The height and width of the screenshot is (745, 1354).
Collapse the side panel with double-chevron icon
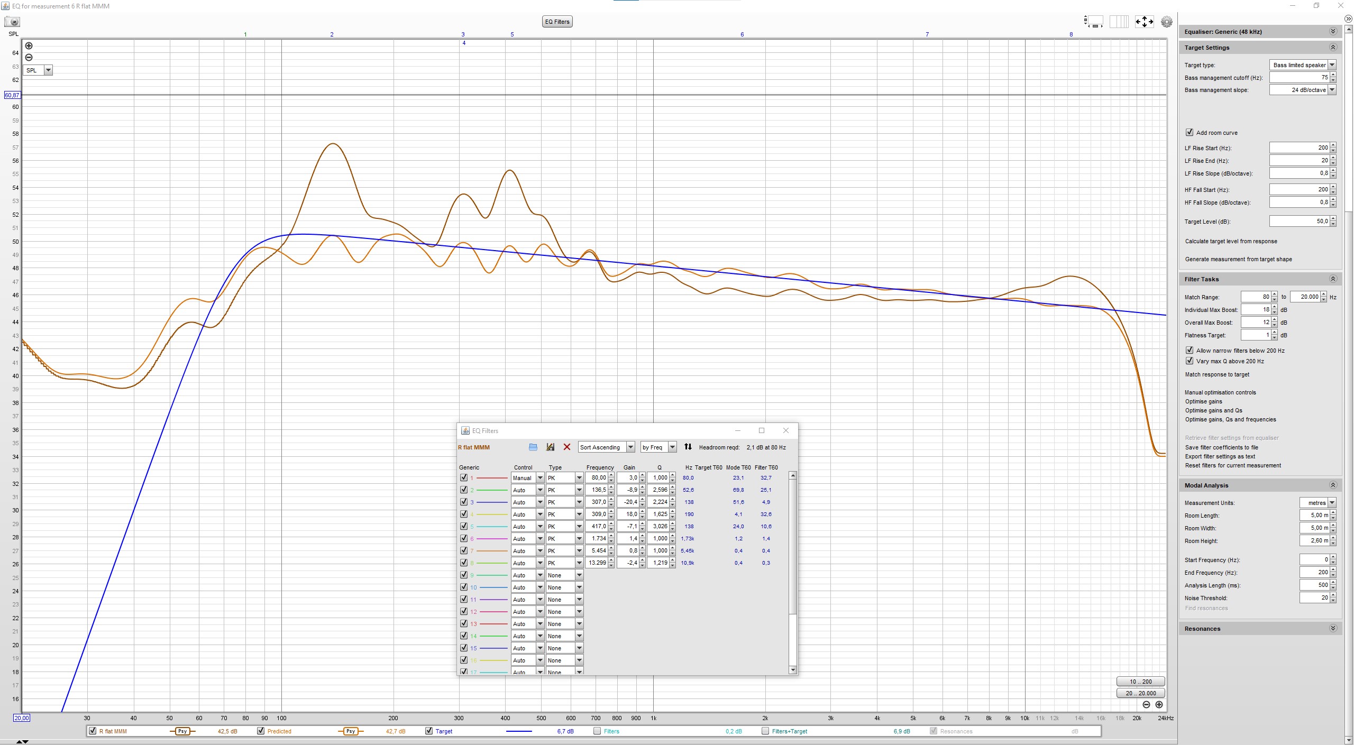(x=1348, y=19)
